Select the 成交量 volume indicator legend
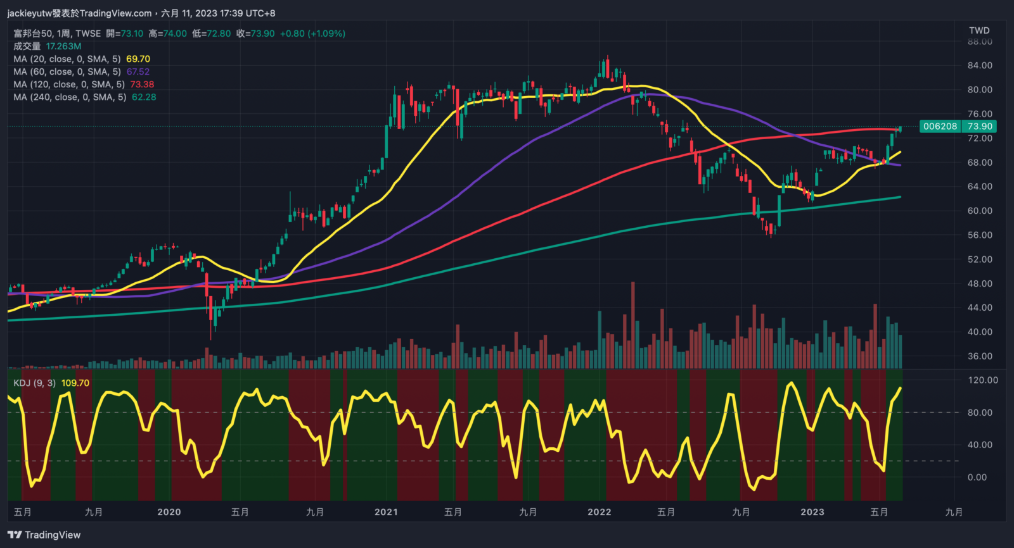The width and height of the screenshot is (1014, 548). (27, 46)
